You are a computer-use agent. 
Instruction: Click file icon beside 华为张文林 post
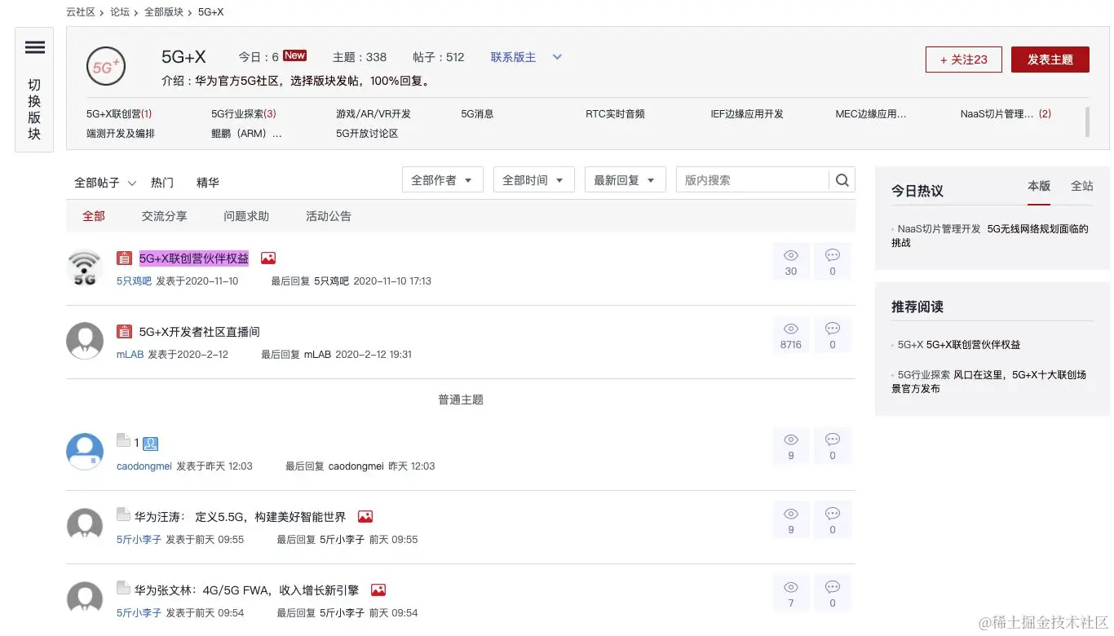pyautogui.click(x=123, y=588)
